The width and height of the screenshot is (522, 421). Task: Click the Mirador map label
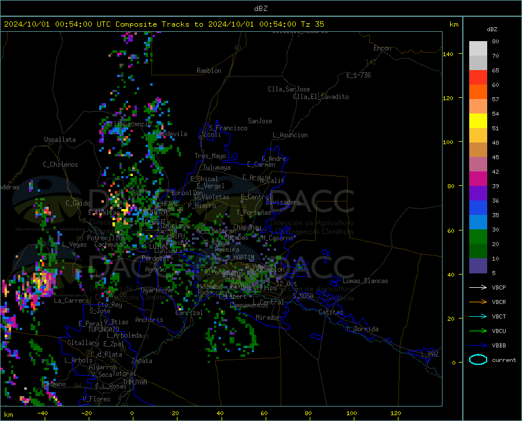[x=267, y=317]
